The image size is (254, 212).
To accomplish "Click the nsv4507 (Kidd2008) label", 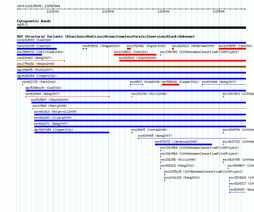I will click(x=145, y=82).
